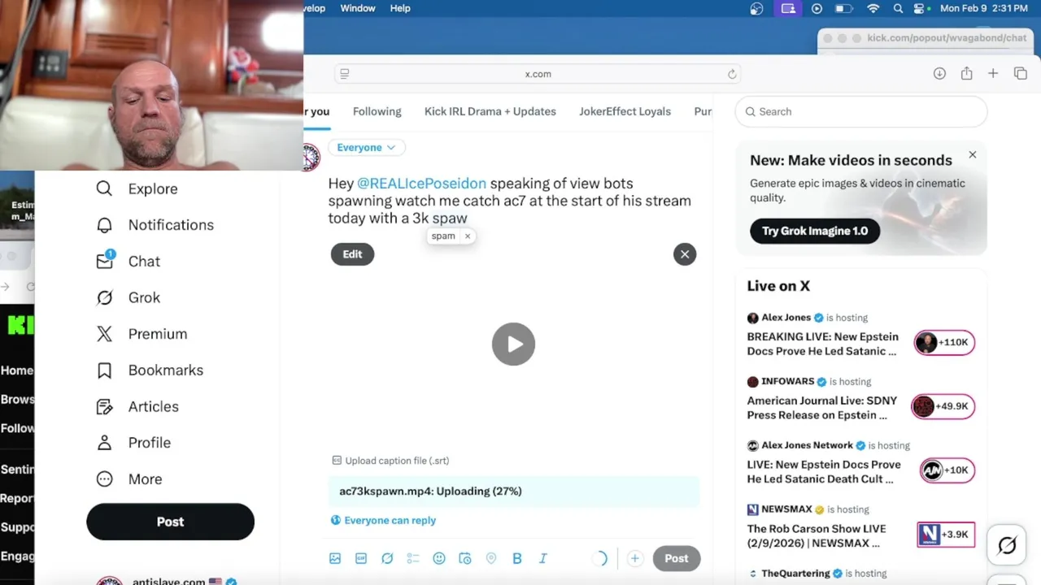
Task: Click the upload progress status text
Action: click(x=430, y=492)
